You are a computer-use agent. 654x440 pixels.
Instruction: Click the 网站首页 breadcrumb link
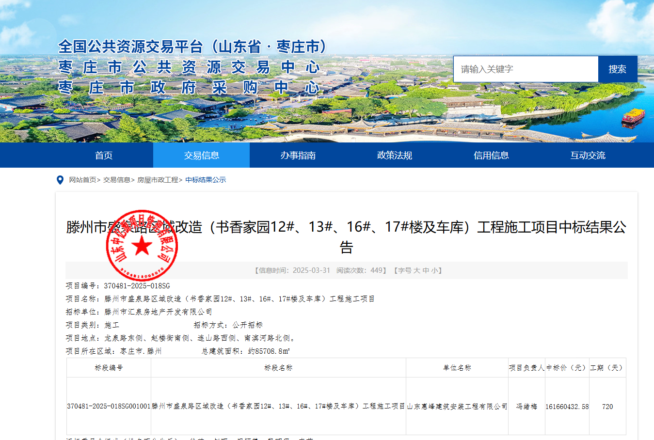pyautogui.click(x=83, y=179)
